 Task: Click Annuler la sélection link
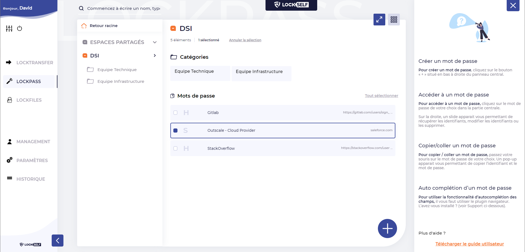click(245, 40)
